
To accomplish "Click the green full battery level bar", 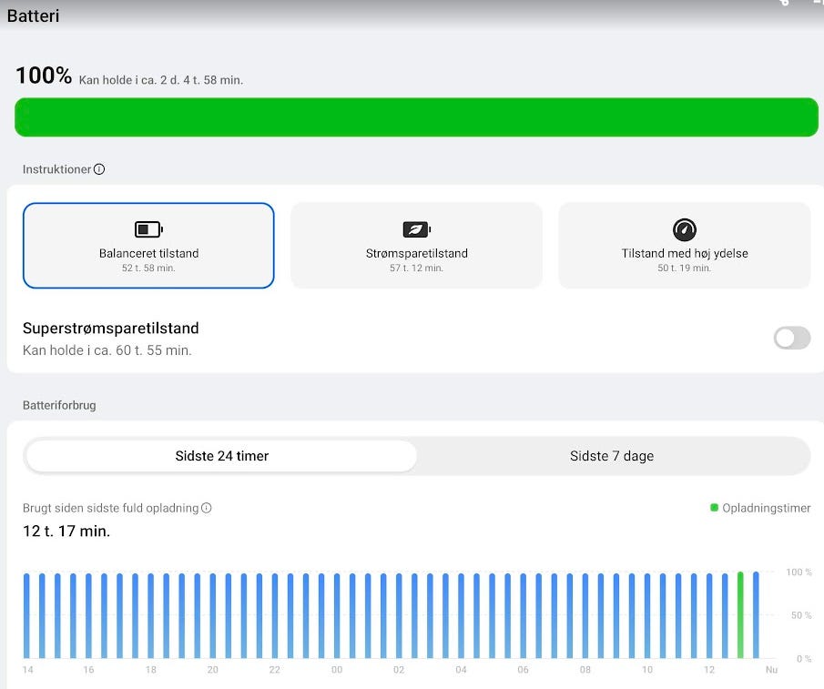I will [x=416, y=117].
